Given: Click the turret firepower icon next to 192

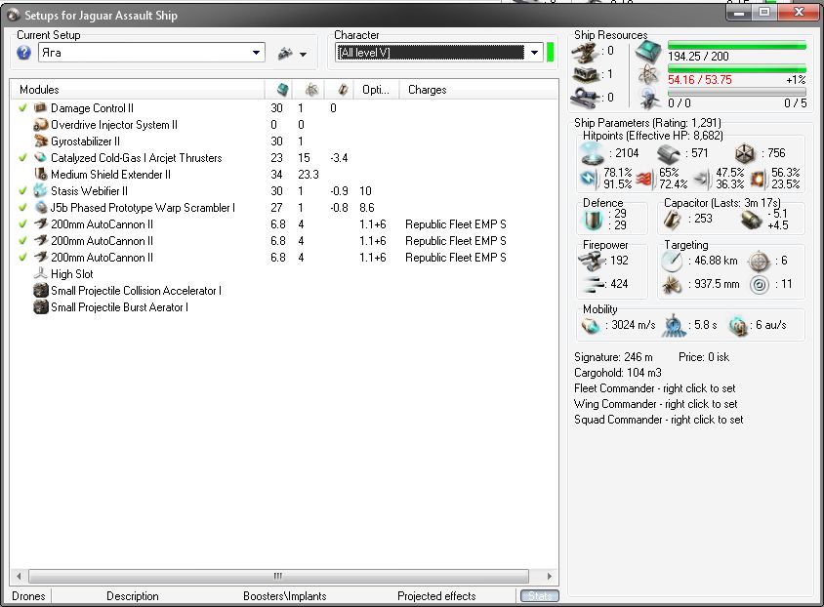Looking at the screenshot, I should [593, 261].
